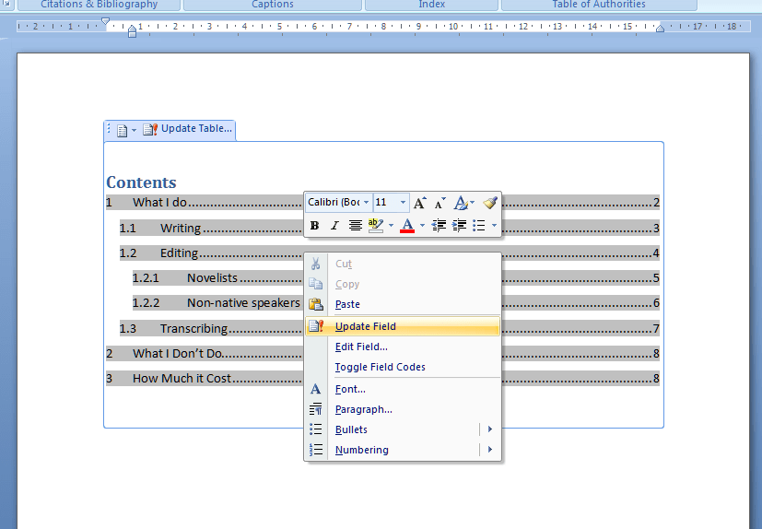
Task: Click the Novelists entry in table of contents
Action: [x=212, y=277]
